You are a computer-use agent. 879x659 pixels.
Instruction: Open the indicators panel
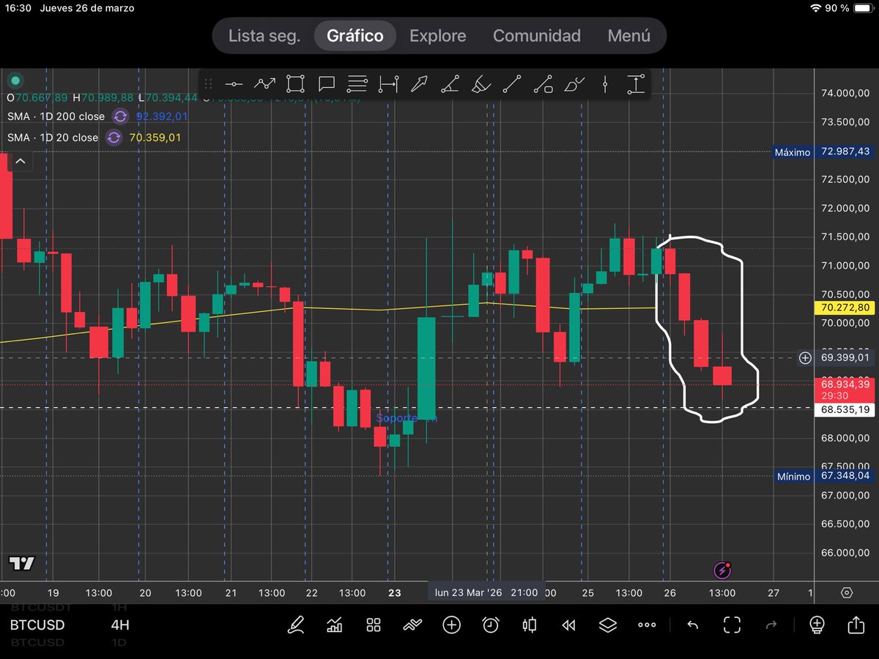335,625
